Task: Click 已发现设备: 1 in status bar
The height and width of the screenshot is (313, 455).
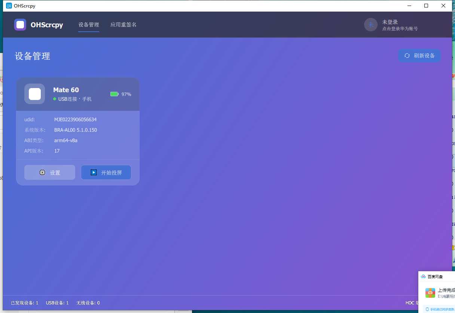Action: pos(25,303)
